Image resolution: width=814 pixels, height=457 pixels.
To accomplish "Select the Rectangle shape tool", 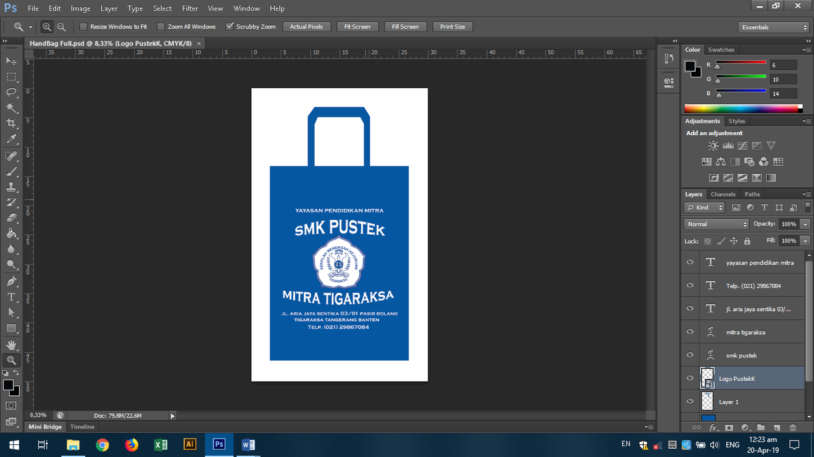I will [x=11, y=328].
